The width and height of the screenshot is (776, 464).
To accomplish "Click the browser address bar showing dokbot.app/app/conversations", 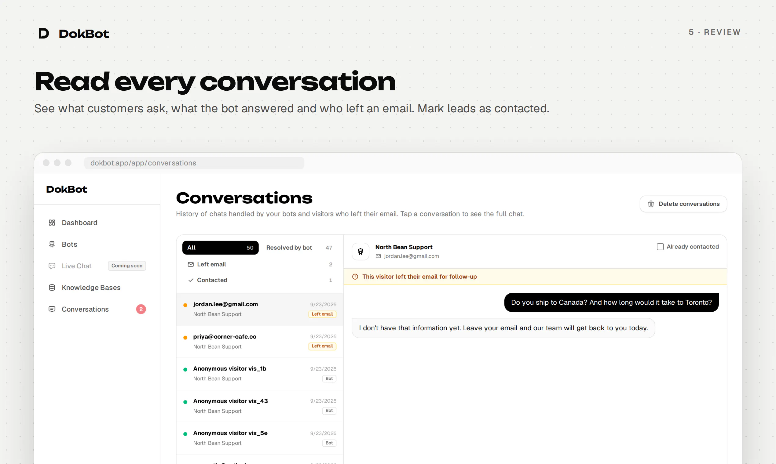I will pyautogui.click(x=194, y=163).
